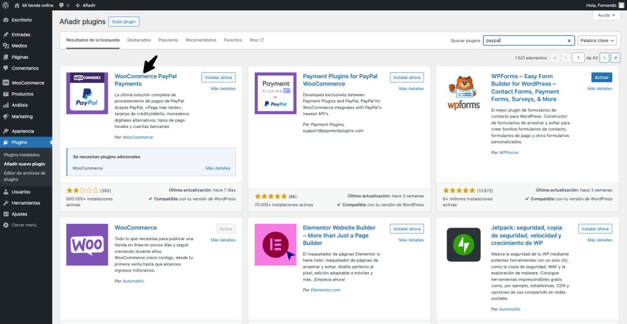Open Más detalles for WPForms
This screenshot has width=627, height=324.
[x=600, y=89]
